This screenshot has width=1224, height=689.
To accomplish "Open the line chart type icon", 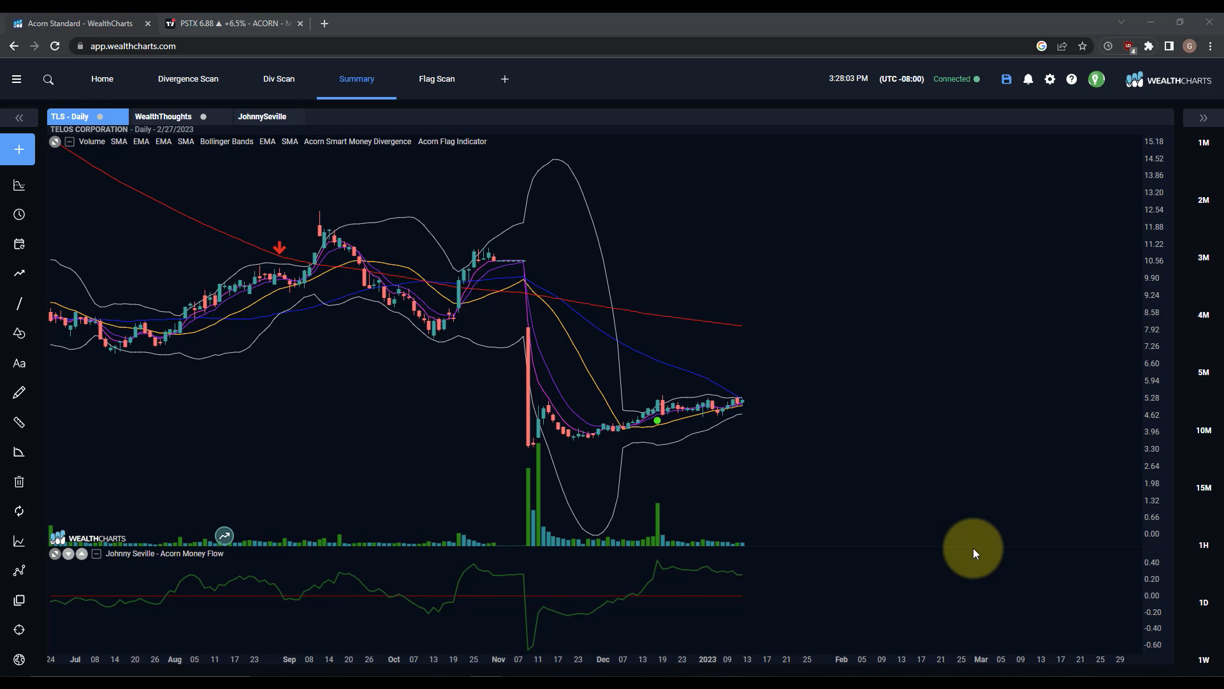I will (19, 542).
